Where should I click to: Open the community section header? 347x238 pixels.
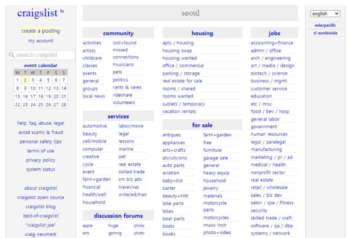pos(118,33)
